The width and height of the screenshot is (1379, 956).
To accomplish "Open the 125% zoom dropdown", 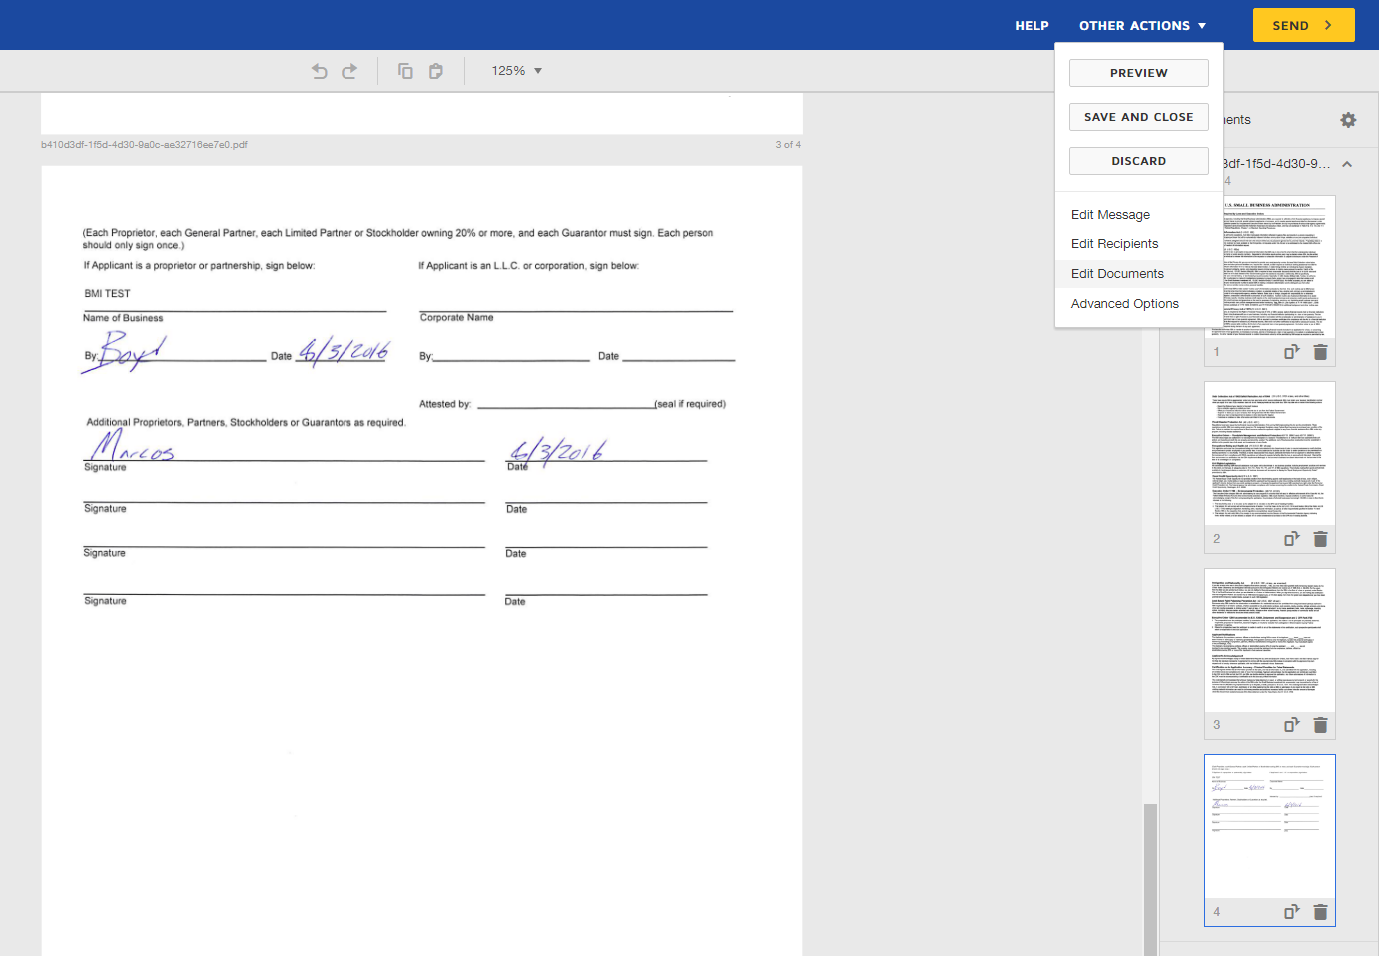I will pos(516,71).
